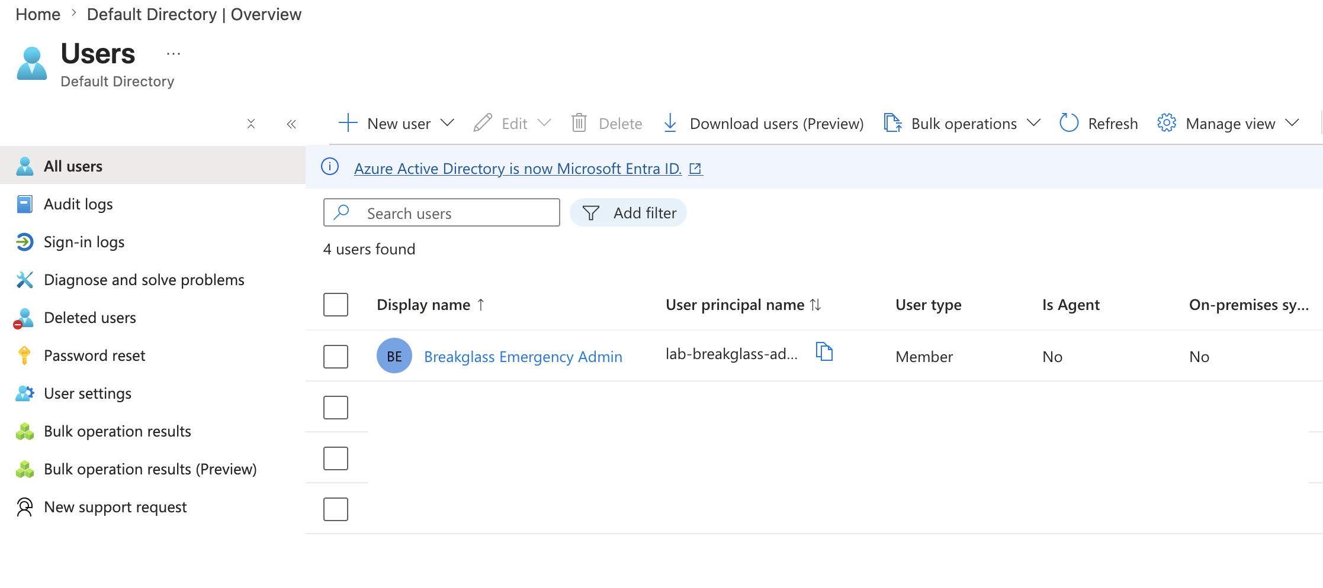Open the ellipsis more options next to Users
The height and width of the screenshot is (588, 1323).
[174, 54]
